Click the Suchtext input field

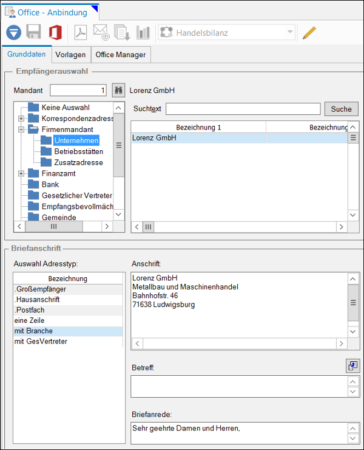point(243,109)
